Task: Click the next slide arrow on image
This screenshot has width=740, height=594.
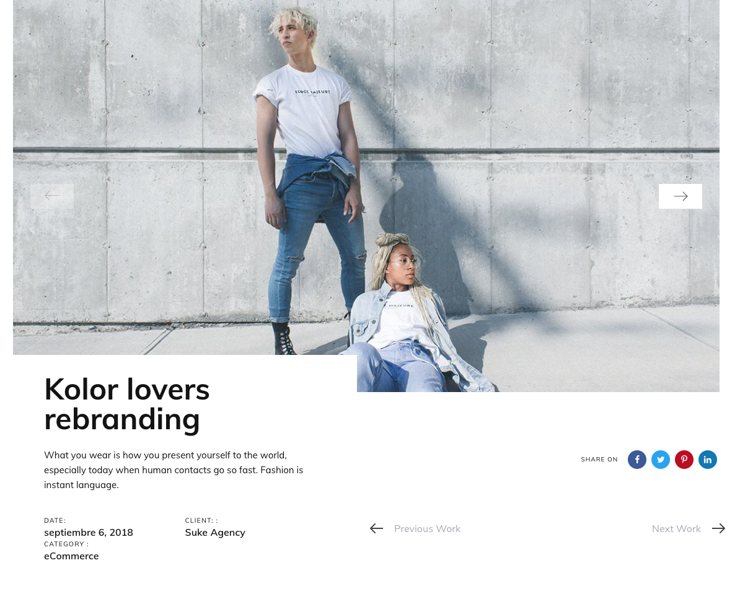Action: click(680, 196)
